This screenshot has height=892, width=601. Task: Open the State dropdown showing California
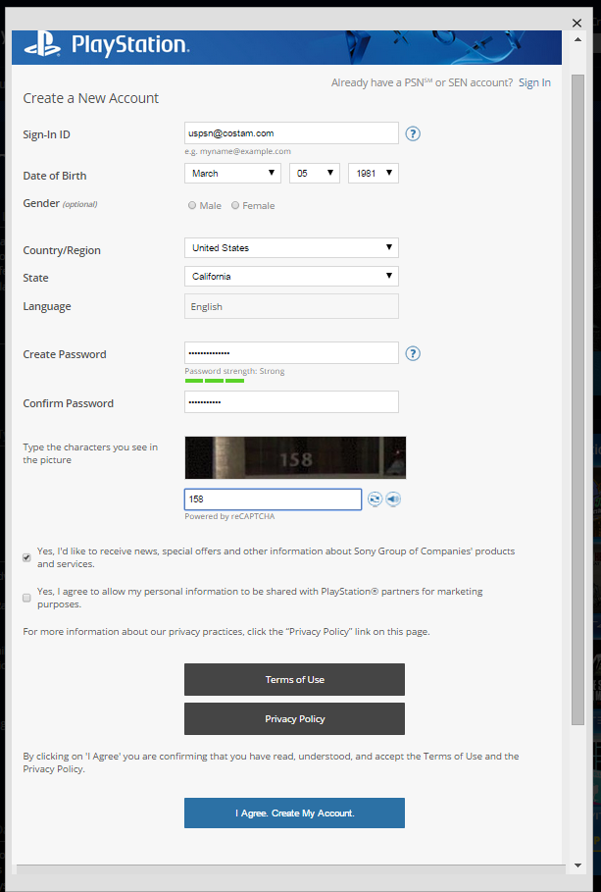(x=291, y=277)
